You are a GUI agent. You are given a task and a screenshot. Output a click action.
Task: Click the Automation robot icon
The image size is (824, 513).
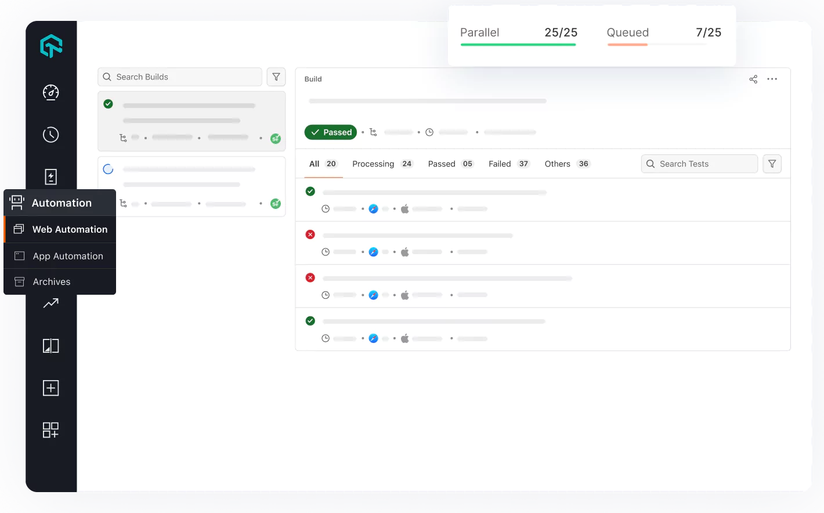coord(17,203)
